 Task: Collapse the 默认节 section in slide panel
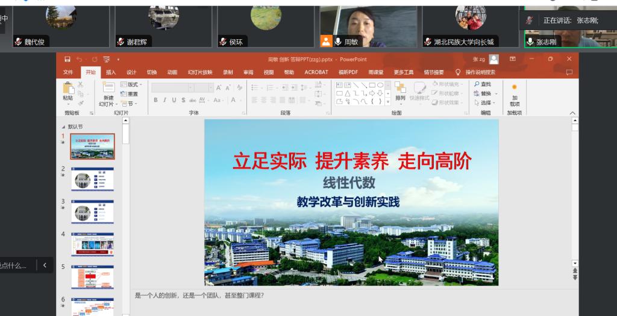(64, 127)
